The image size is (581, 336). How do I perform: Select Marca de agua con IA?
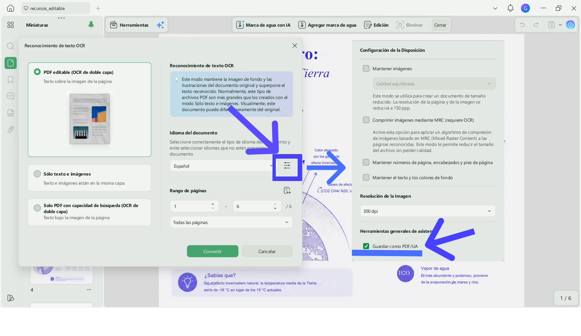(x=263, y=25)
